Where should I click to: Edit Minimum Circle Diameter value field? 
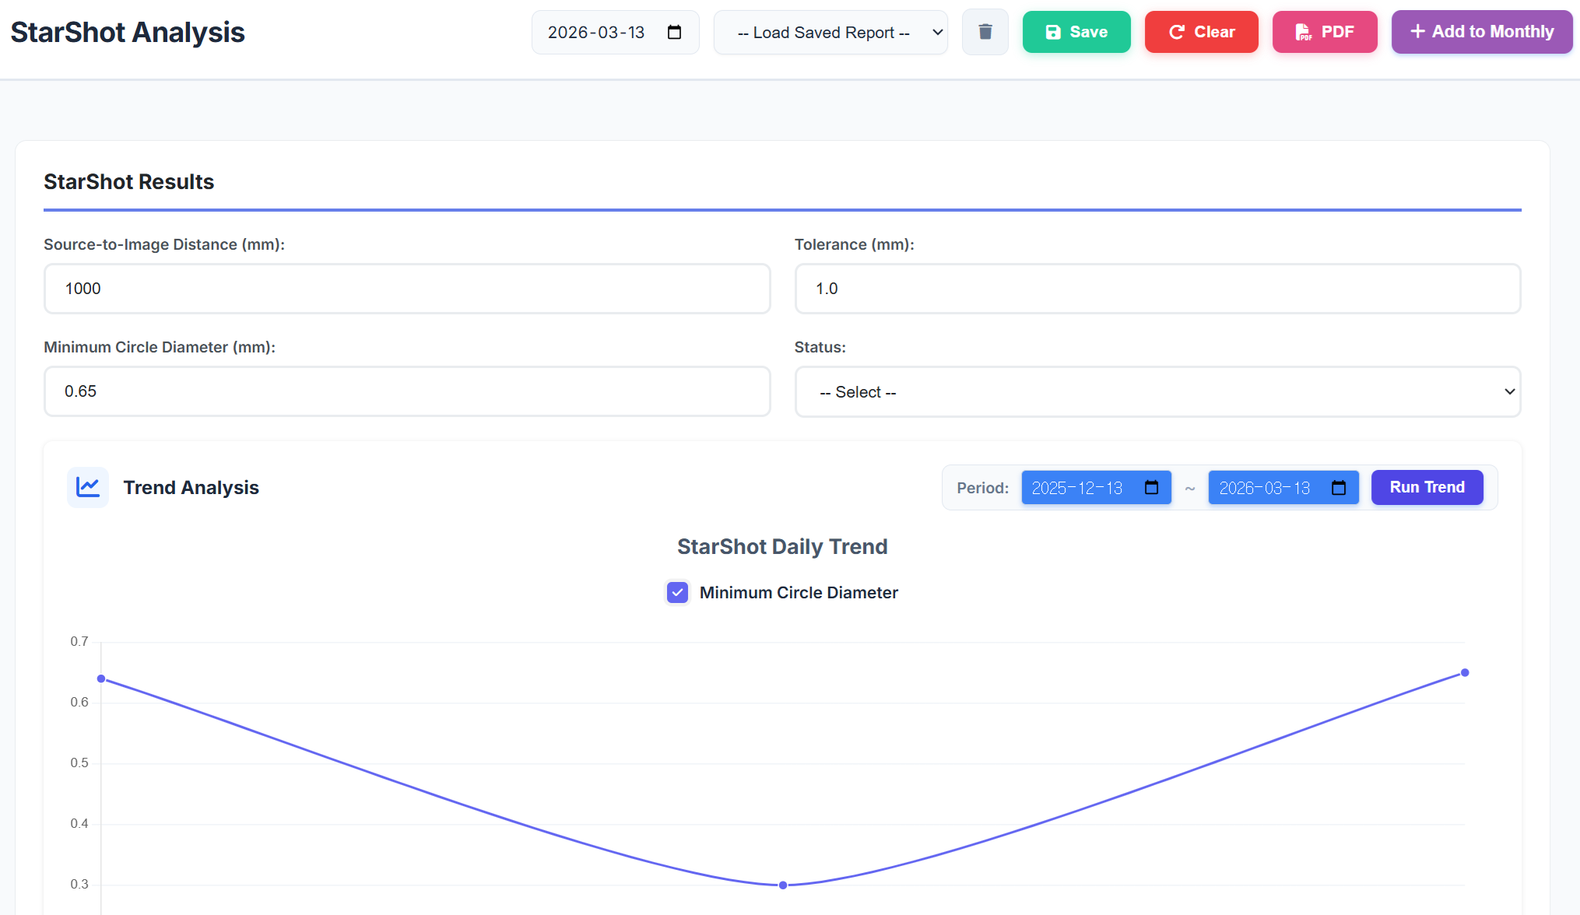[407, 391]
